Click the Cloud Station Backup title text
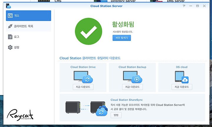This screenshot has height=127, width=212. (132, 67)
